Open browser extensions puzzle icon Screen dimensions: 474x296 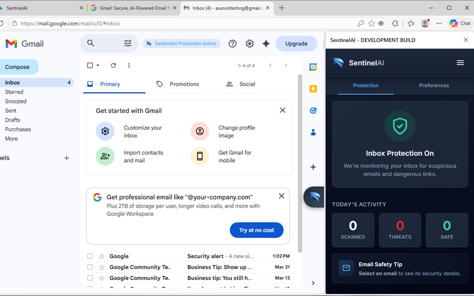tap(395, 23)
